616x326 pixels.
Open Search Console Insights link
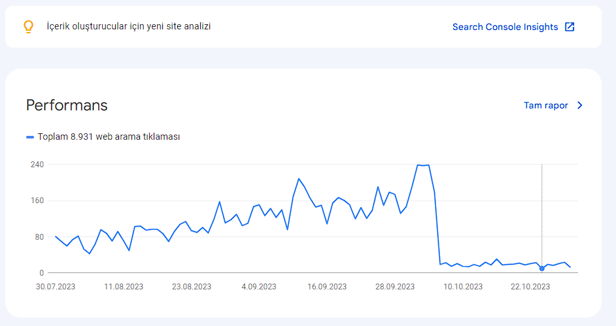tap(505, 27)
